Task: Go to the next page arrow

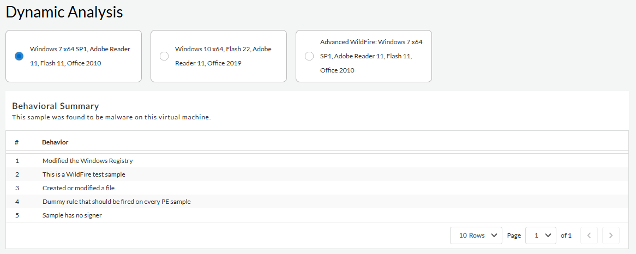Action: [611, 235]
